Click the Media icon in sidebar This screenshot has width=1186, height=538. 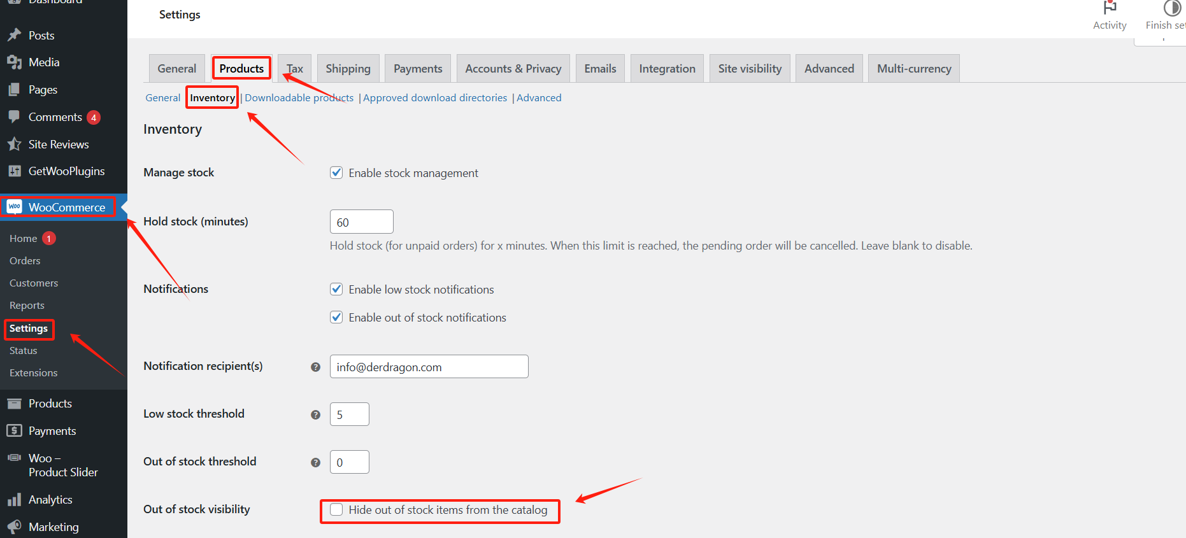pos(14,62)
